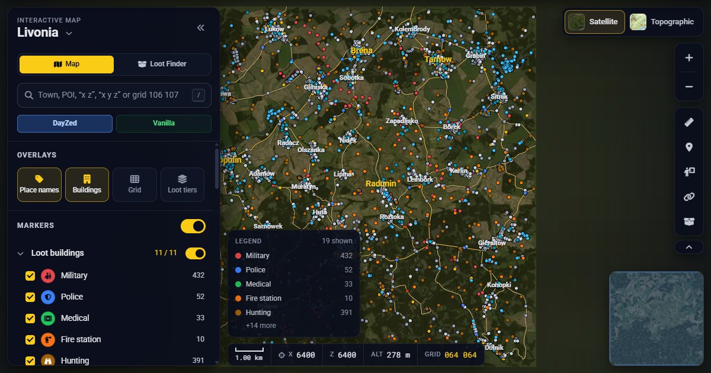Screen dimensions: 711x373
Task: Focus the town/POI search field
Action: tap(114, 95)
